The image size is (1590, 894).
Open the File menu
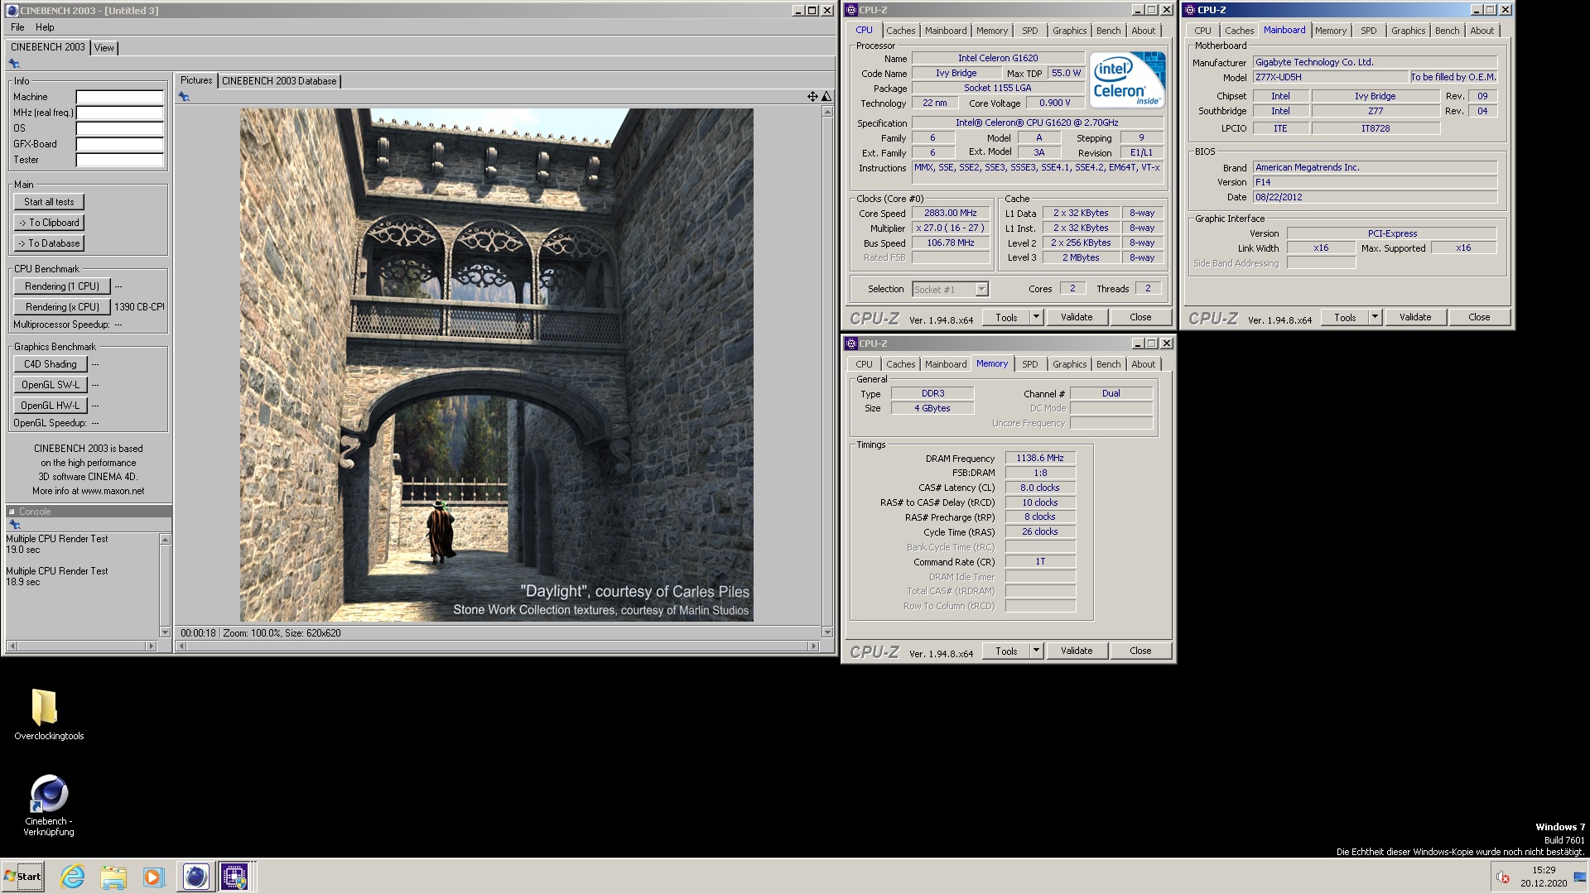tap(17, 27)
